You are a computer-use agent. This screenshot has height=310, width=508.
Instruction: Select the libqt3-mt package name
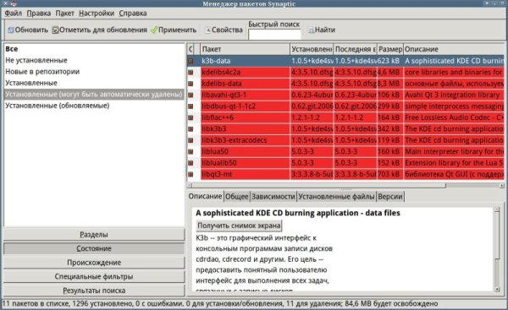[217, 174]
